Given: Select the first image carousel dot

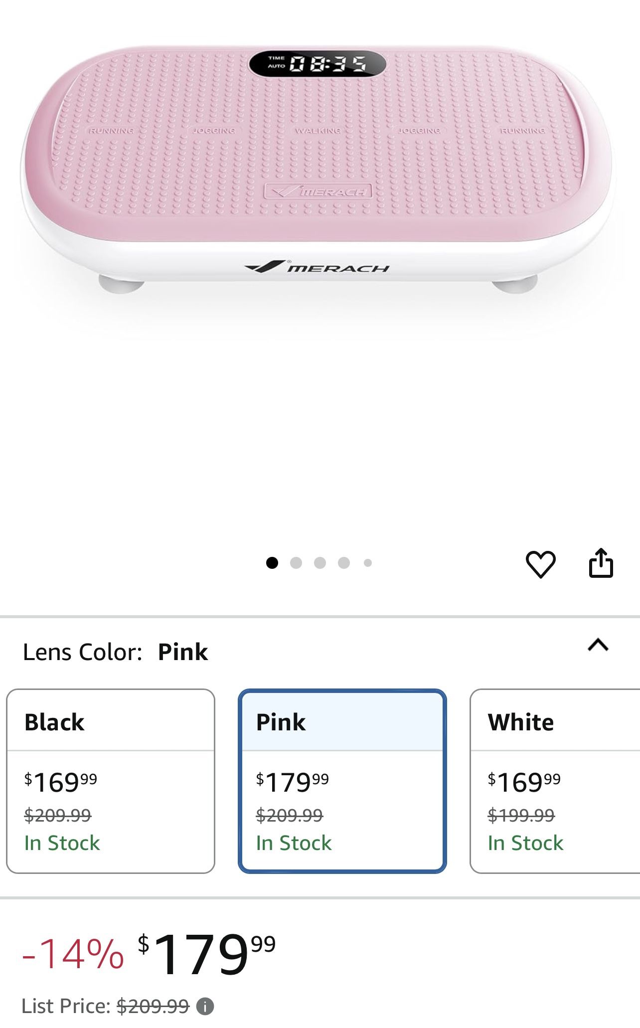Looking at the screenshot, I should point(272,562).
